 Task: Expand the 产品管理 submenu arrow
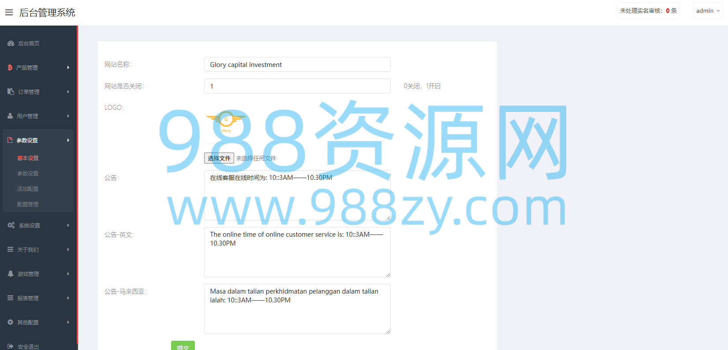click(x=68, y=67)
